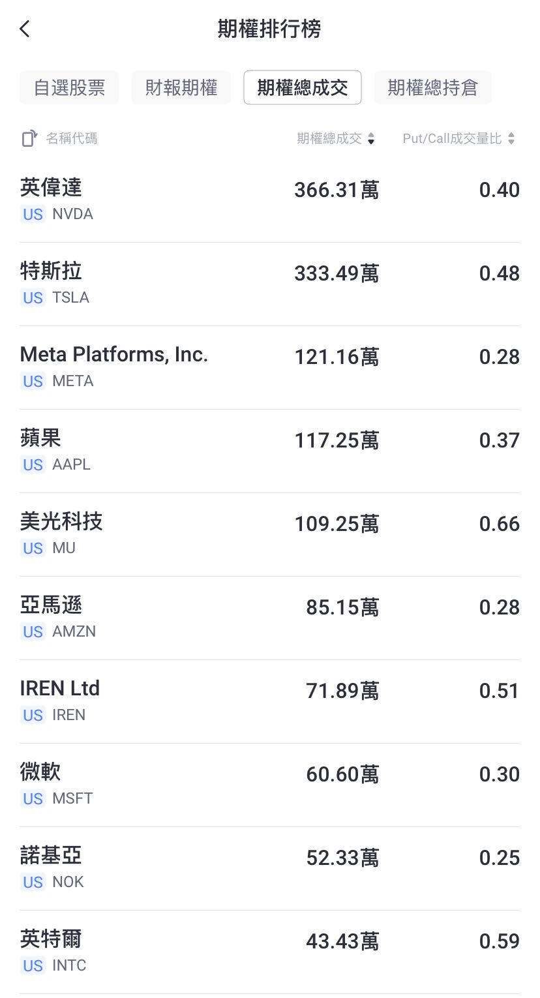This screenshot has height=998, width=540.
Task: Go back using the top-left arrow
Action: click(25, 29)
